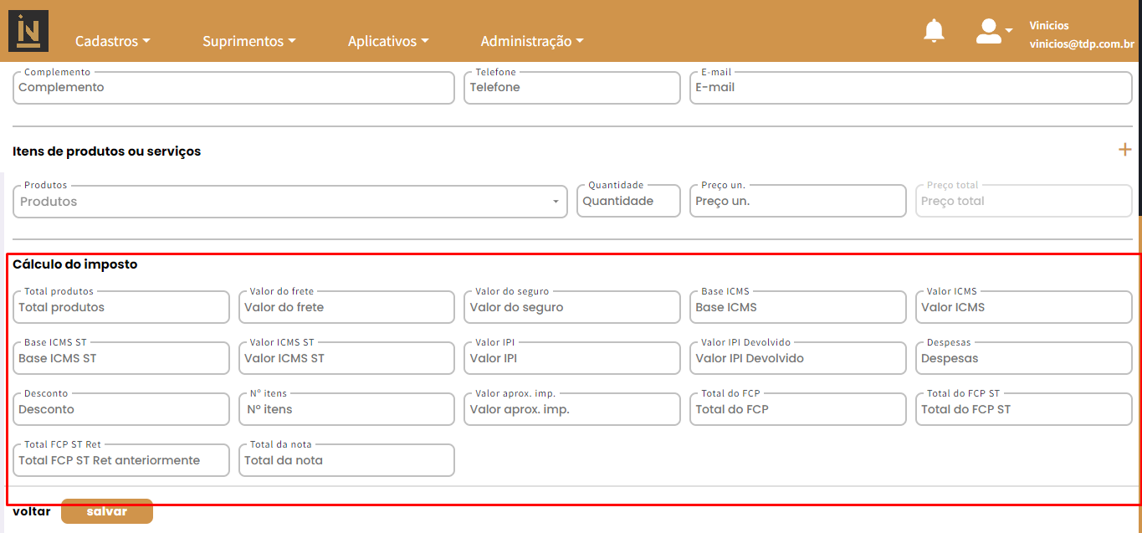Open the Cadastros menu

[x=113, y=41]
